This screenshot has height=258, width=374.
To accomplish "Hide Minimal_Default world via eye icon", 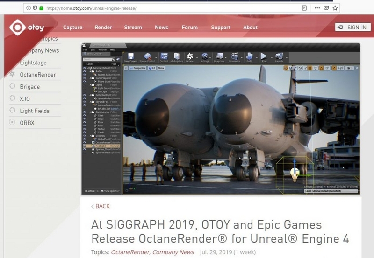I will click(x=85, y=68).
